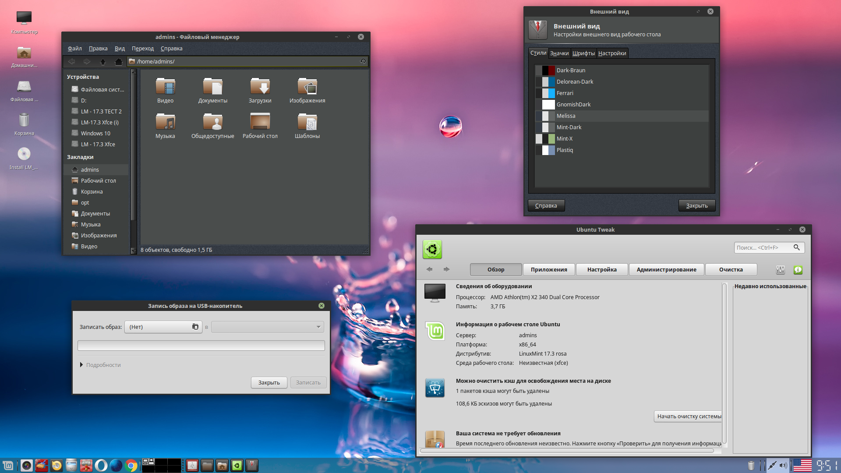Open the image selection dropdown showing (Нет)

pos(158,327)
